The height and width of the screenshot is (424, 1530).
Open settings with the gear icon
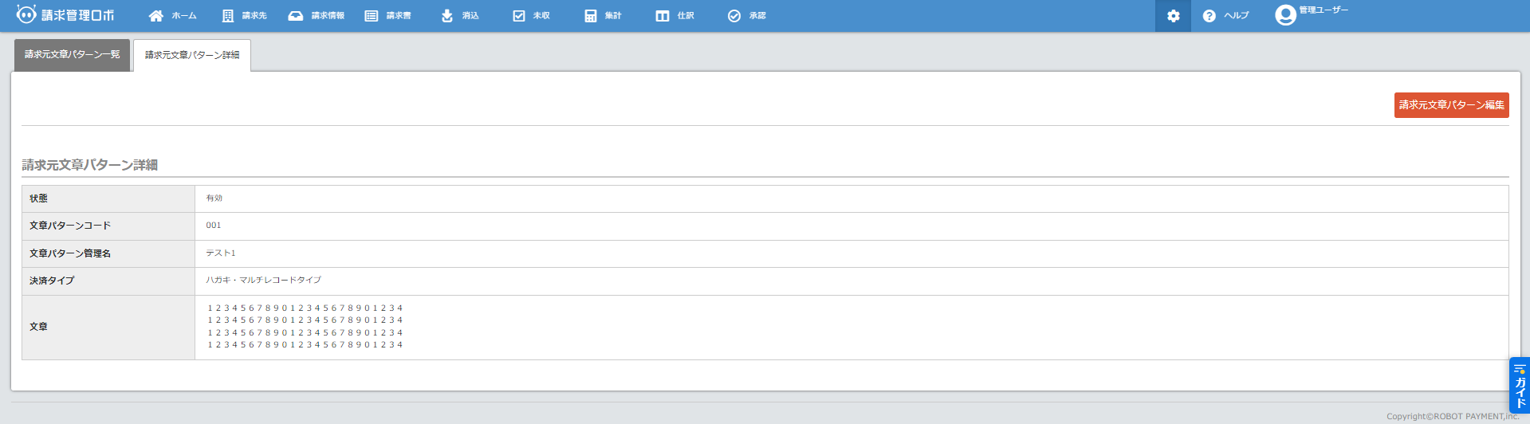(x=1173, y=16)
